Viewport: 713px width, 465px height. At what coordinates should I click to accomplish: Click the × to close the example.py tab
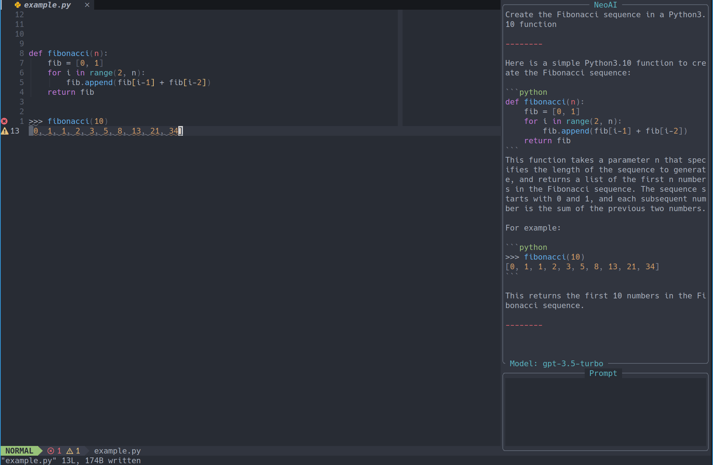point(87,5)
